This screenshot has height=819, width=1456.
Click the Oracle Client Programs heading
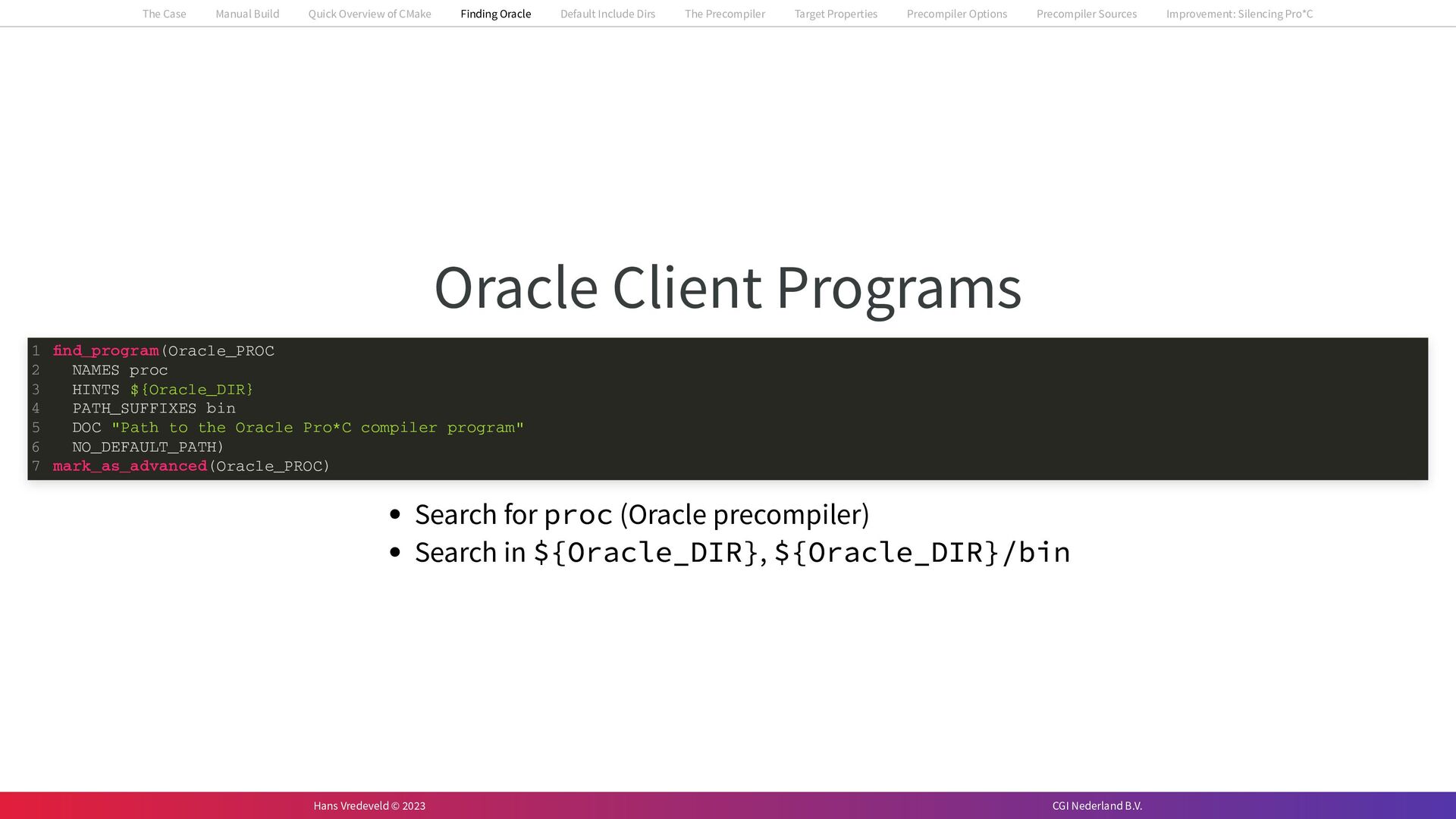click(x=727, y=287)
